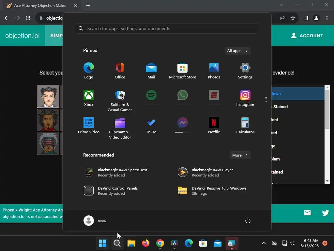This screenshot has height=251, width=334.
Task: Open the ACCOUNT menu on objection.lol
Action: pos(307,36)
